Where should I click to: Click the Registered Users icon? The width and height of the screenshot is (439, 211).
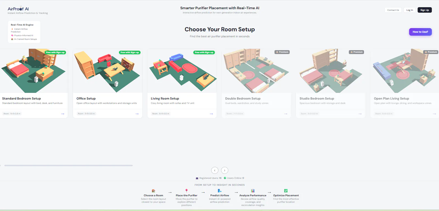pyautogui.click(x=197, y=178)
